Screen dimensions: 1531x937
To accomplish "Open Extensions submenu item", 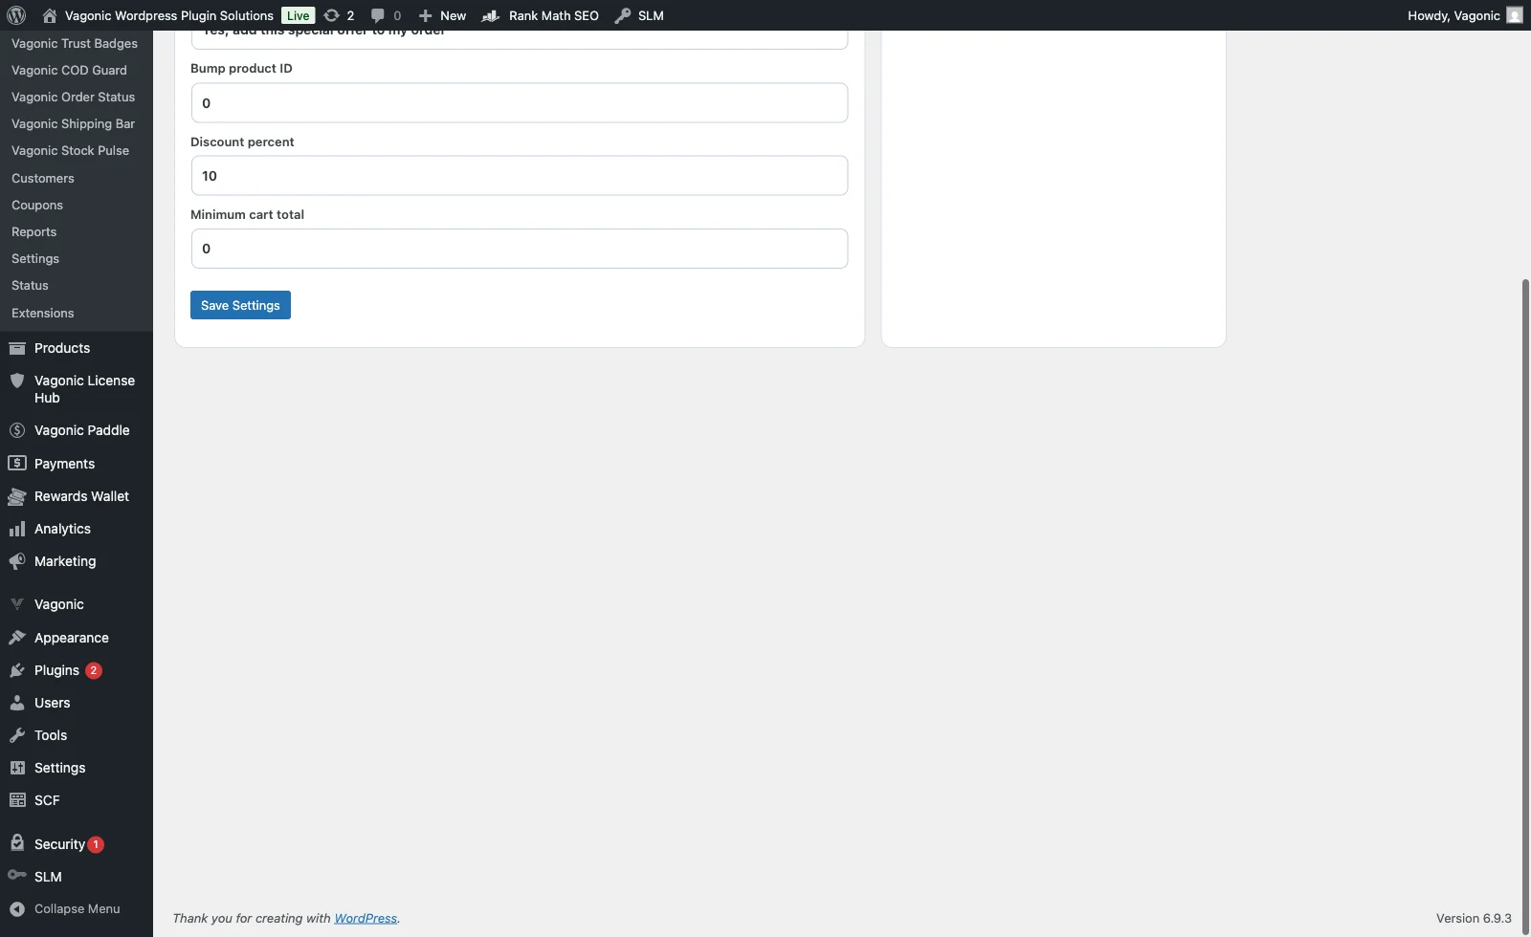I will click(x=43, y=313).
